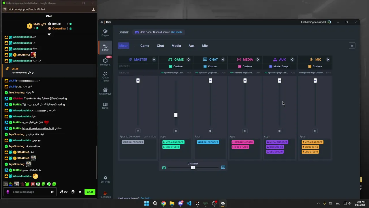Viewport: 369px width, 208px height.
Task: Open MIC channel settings gear
Action: click(x=328, y=60)
